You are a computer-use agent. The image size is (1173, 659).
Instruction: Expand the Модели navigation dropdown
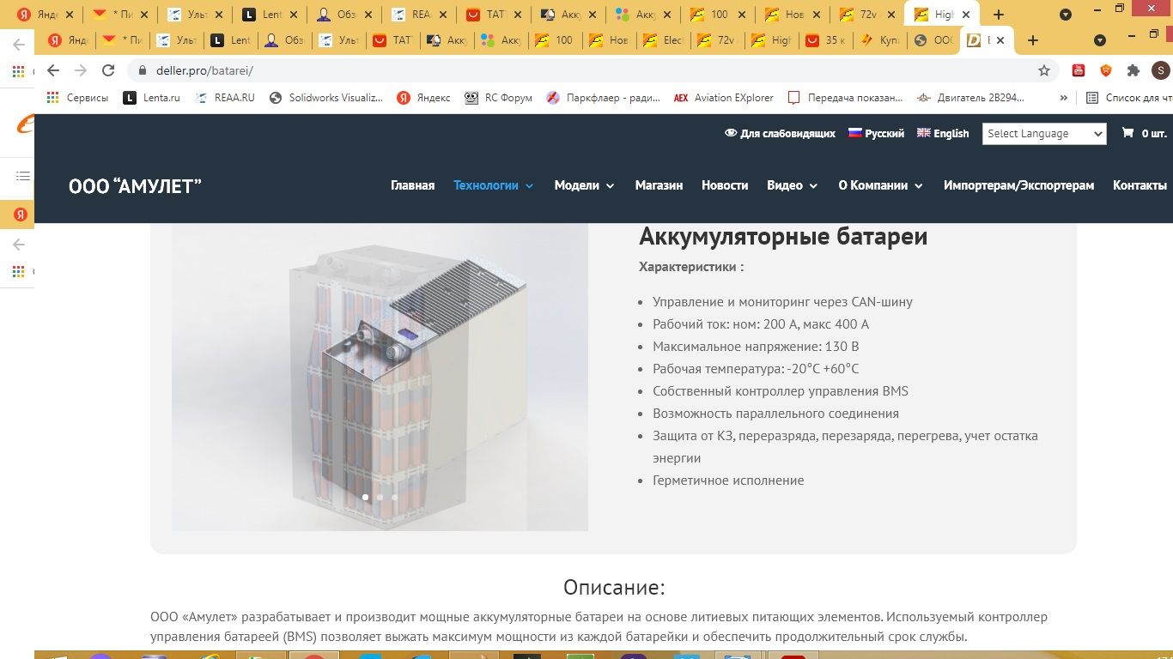(x=583, y=184)
